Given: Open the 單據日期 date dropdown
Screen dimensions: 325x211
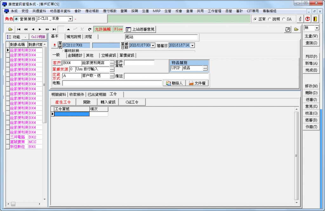Looking at the screenshot, I should coord(153,46).
